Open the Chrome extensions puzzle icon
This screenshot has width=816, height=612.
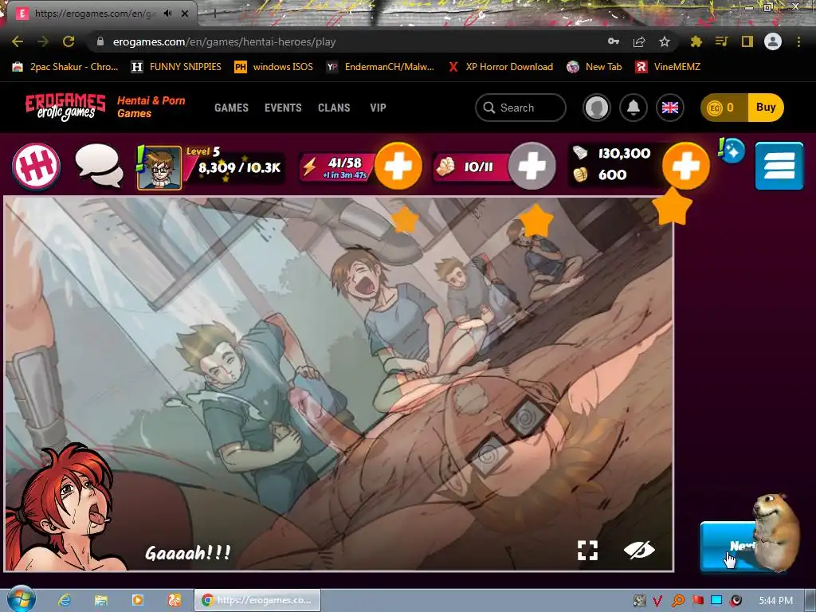coord(696,41)
